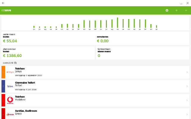Add a new contract with the plus icon
Viewport: 191px width, 119px height.
pos(186,10)
